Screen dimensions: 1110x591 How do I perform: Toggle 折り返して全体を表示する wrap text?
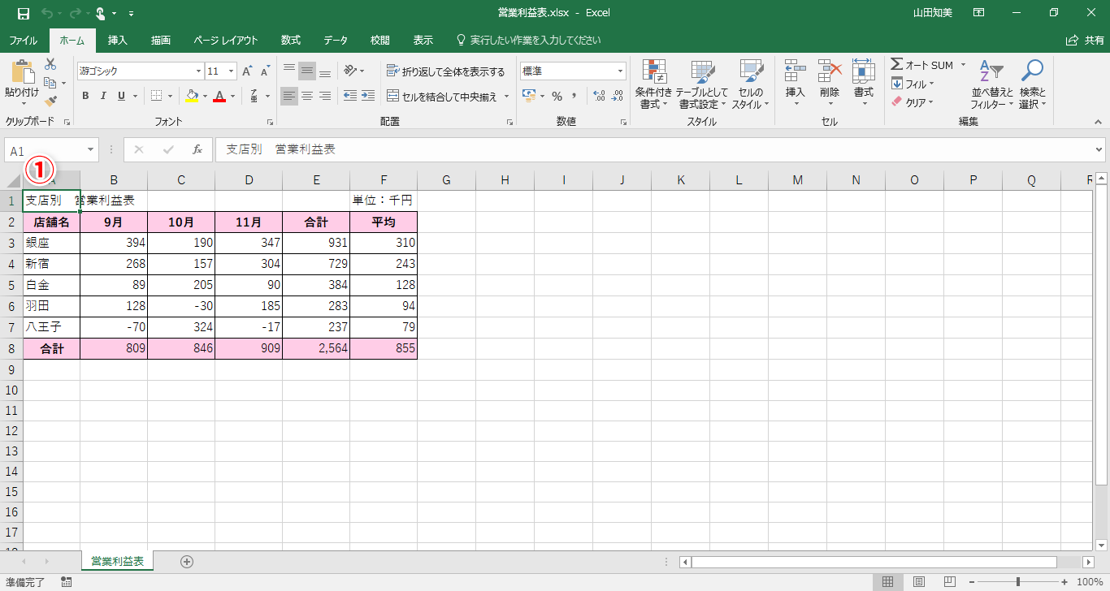445,71
